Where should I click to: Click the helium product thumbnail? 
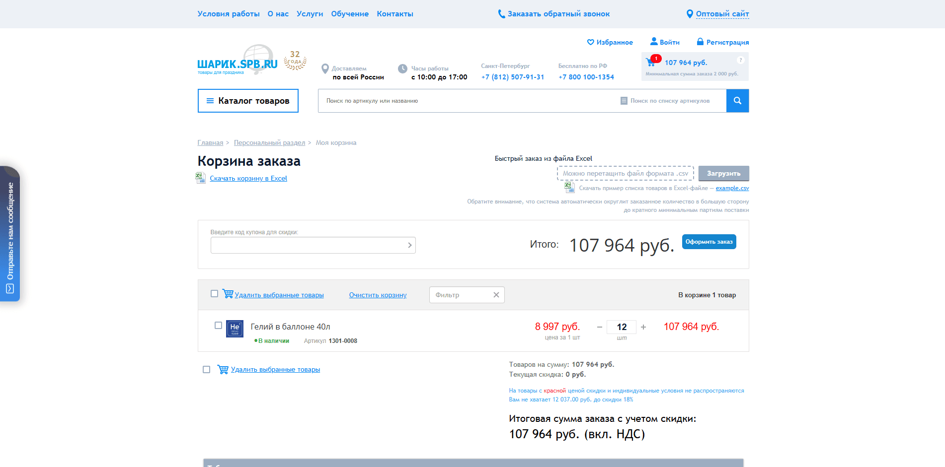(x=235, y=329)
